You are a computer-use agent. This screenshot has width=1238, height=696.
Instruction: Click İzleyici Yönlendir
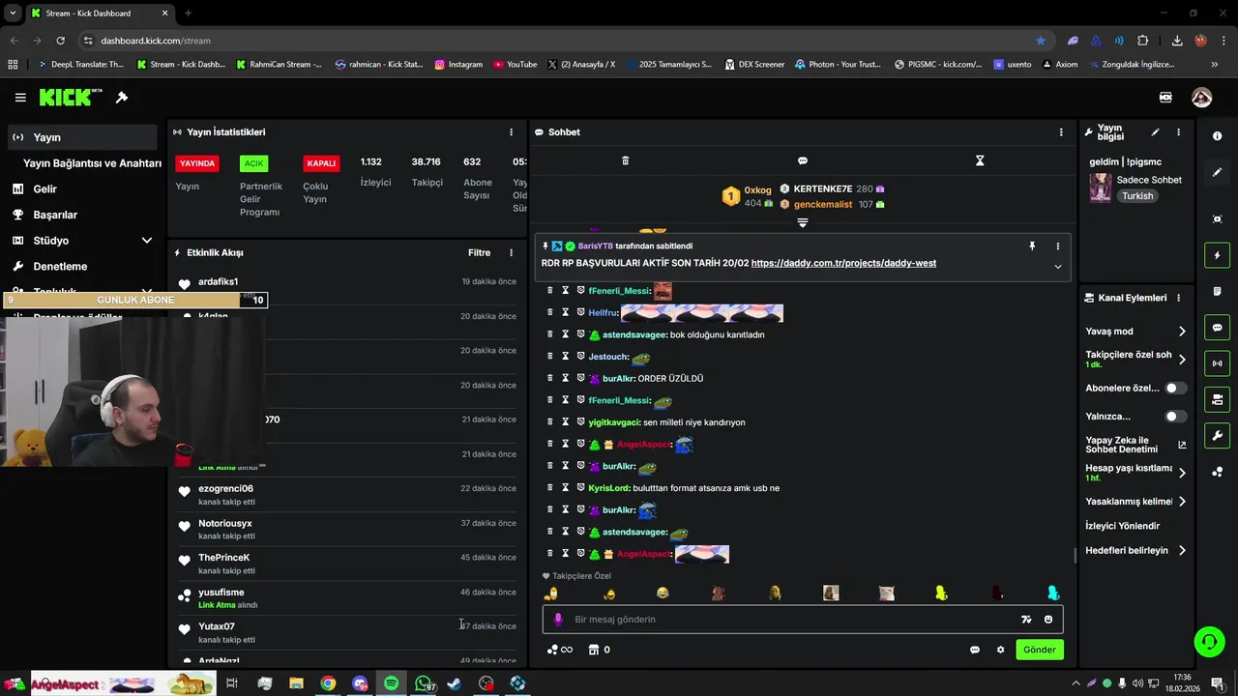point(1122,526)
